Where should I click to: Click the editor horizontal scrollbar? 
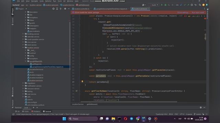coord(129,102)
